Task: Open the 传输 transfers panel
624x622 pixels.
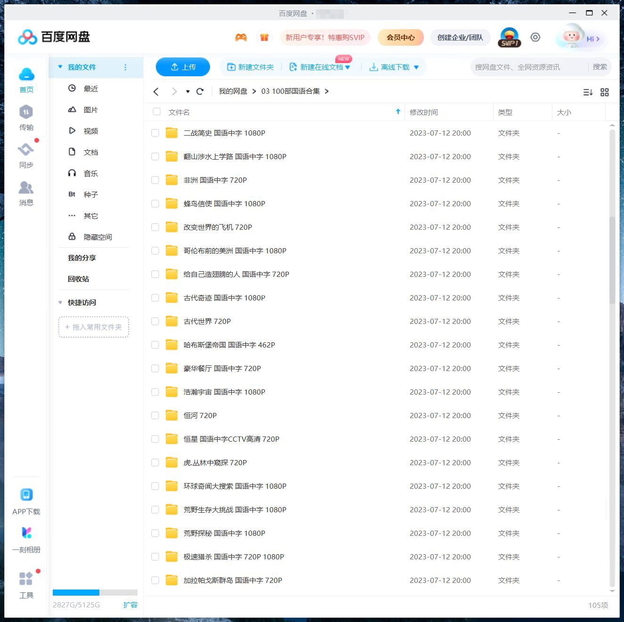Action: tap(26, 118)
